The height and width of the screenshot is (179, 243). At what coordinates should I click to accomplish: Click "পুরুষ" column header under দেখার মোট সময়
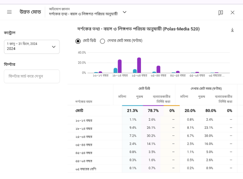click(201, 97)
